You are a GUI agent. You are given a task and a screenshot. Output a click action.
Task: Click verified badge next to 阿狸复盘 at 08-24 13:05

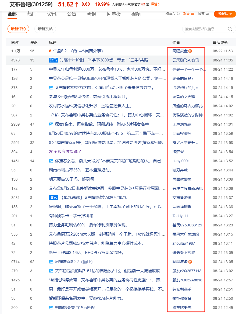pyautogui.click(x=190, y=262)
